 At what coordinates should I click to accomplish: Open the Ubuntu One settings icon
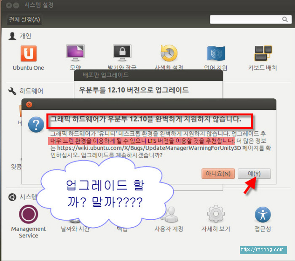[28, 54]
